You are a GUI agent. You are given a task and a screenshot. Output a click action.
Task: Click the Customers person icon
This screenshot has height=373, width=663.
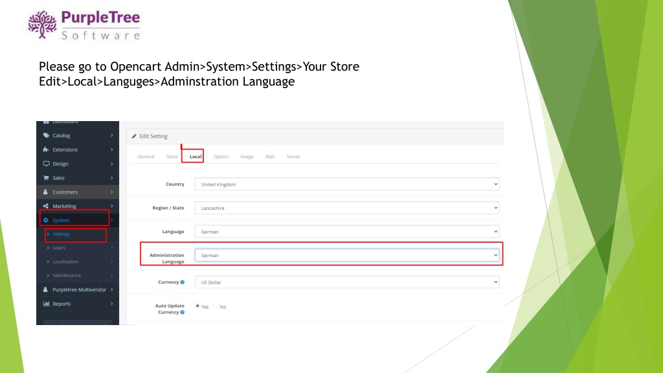(x=46, y=192)
